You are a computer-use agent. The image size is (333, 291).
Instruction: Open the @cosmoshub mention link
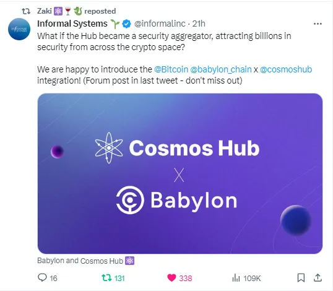coord(286,69)
